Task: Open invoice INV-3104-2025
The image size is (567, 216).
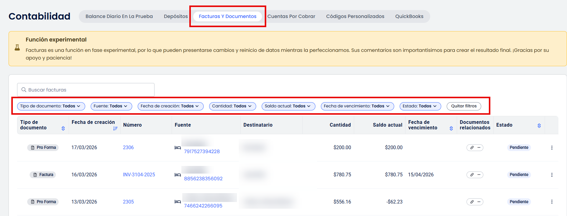Action: click(x=139, y=175)
